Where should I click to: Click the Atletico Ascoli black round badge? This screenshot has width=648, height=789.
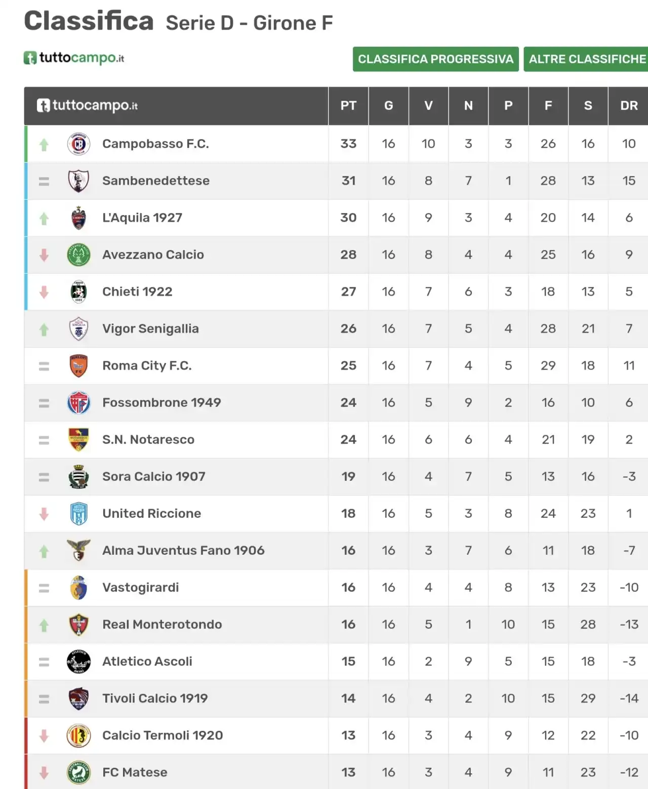(78, 661)
